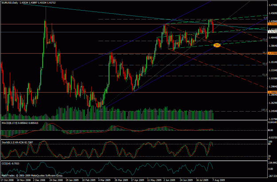
Task: Click the 17 Oct 2008 date label
Action: (7, 180)
